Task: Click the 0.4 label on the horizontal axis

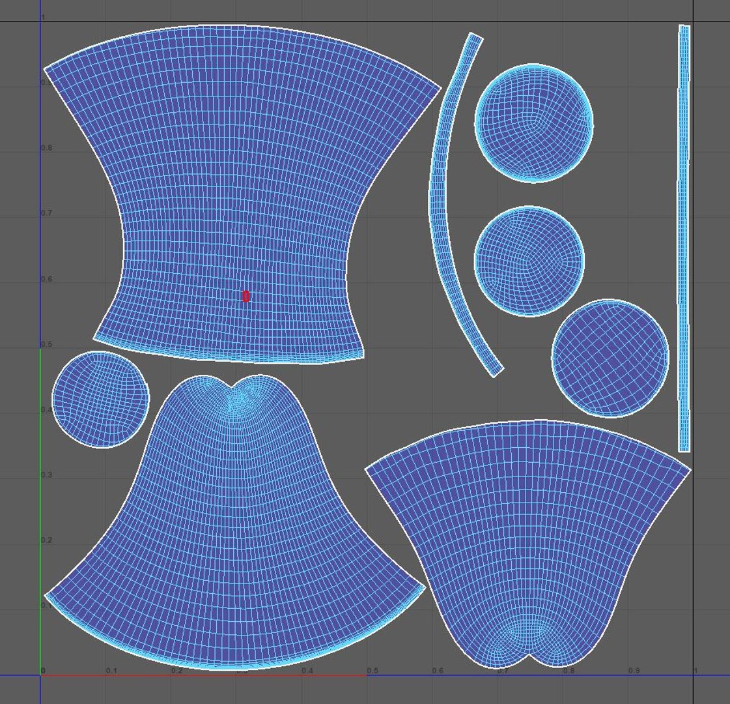Action: (x=307, y=671)
